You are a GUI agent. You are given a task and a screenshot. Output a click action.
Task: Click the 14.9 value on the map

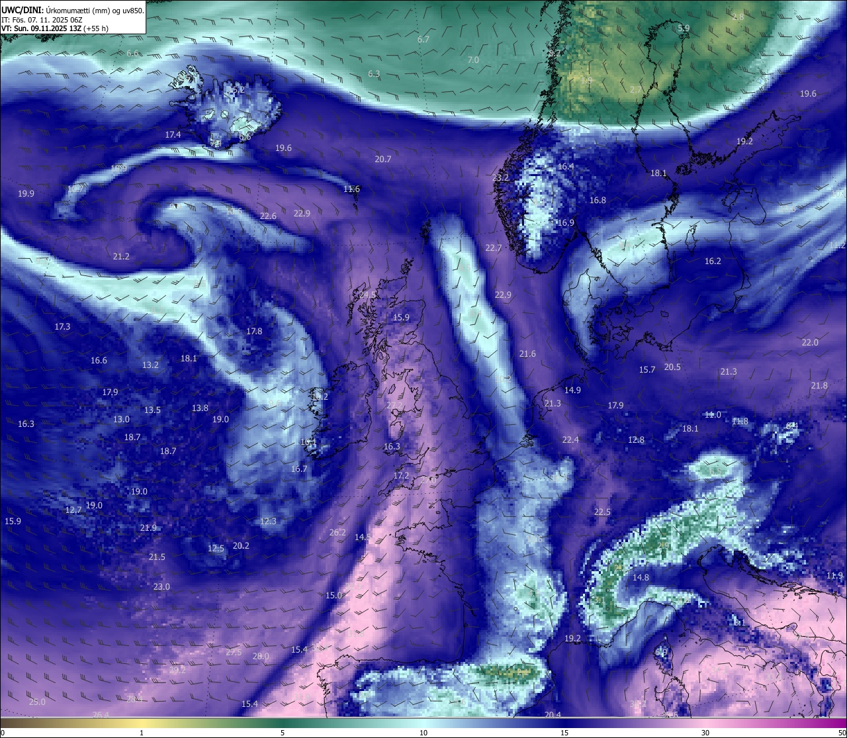[x=572, y=391]
